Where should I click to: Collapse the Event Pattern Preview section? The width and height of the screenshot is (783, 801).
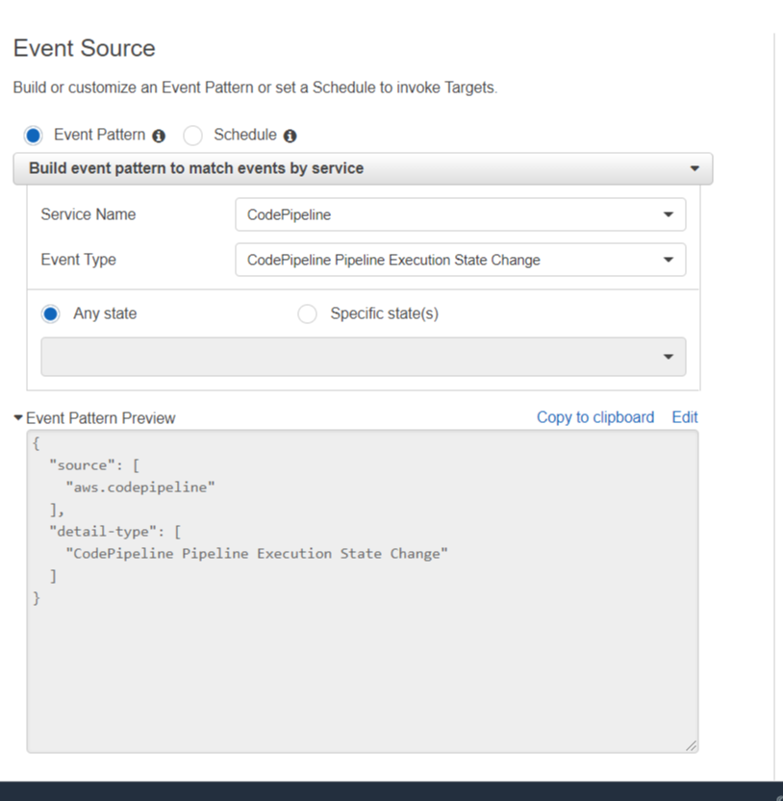click(x=18, y=418)
